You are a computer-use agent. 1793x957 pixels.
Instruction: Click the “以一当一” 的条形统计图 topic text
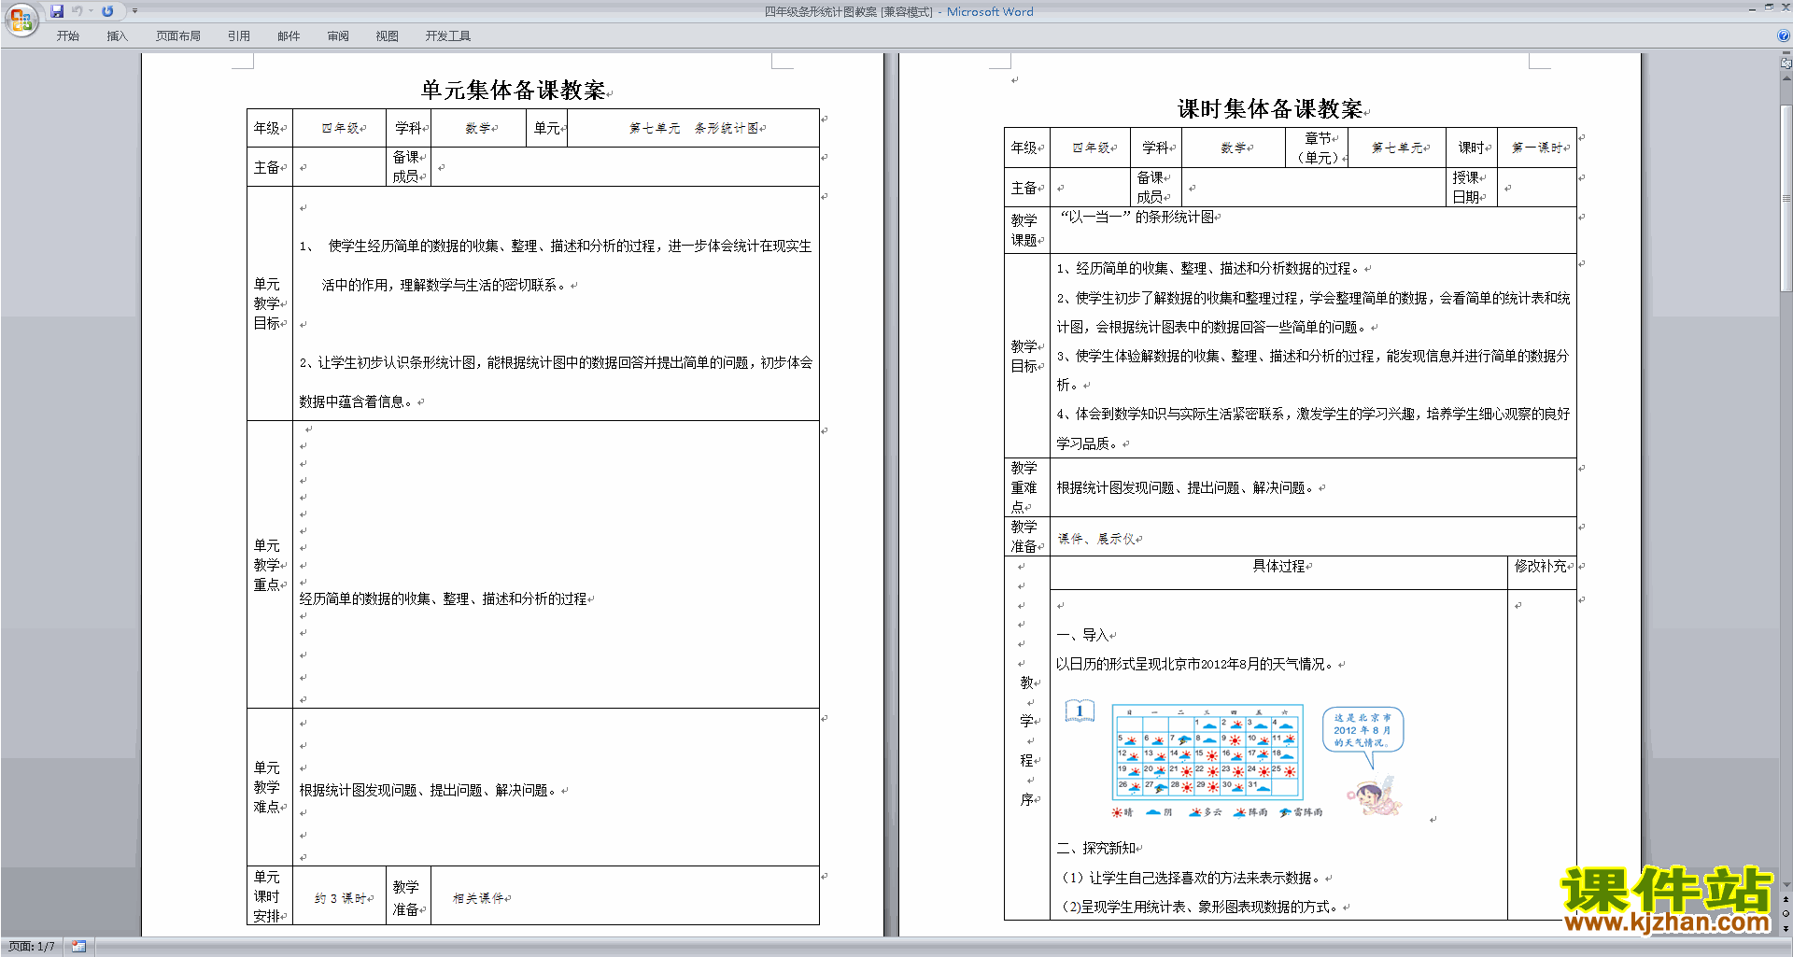pyautogui.click(x=1137, y=218)
